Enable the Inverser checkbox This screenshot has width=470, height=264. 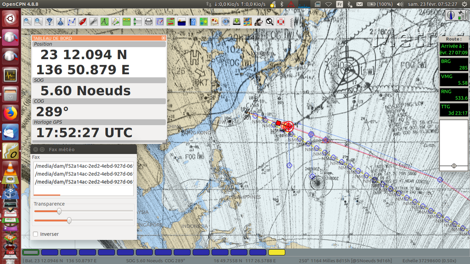point(36,234)
